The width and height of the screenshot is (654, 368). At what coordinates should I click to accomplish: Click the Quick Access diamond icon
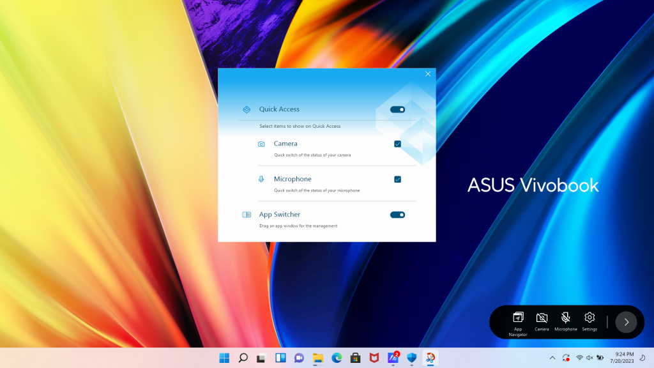click(x=247, y=109)
